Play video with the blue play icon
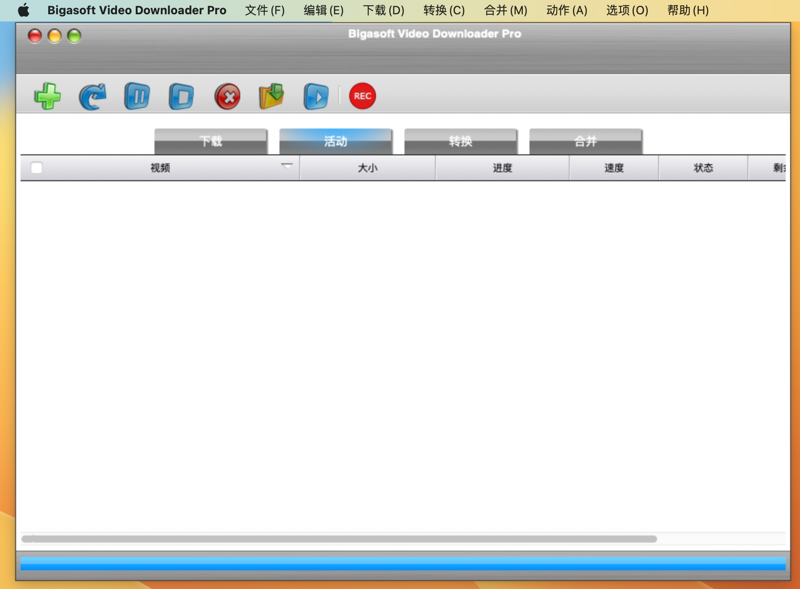800x589 pixels. point(316,96)
